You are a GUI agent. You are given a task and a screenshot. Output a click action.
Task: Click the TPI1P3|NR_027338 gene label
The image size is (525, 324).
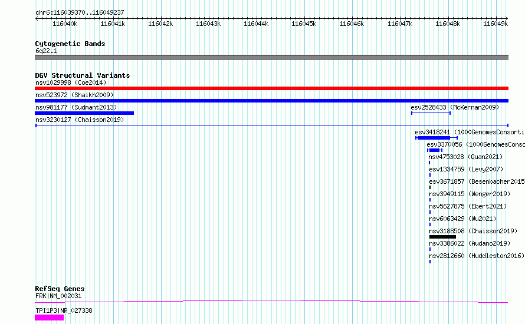pyautogui.click(x=64, y=310)
